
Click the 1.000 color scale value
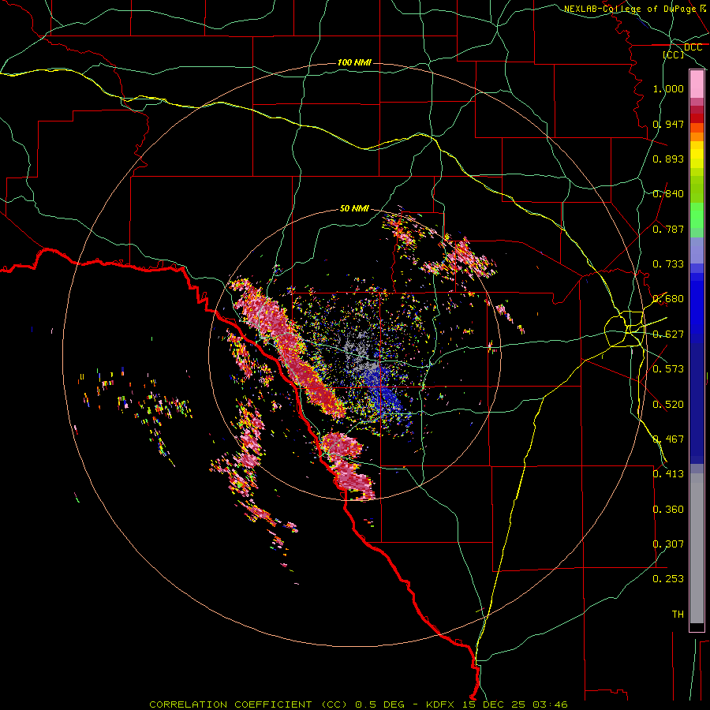click(x=668, y=88)
